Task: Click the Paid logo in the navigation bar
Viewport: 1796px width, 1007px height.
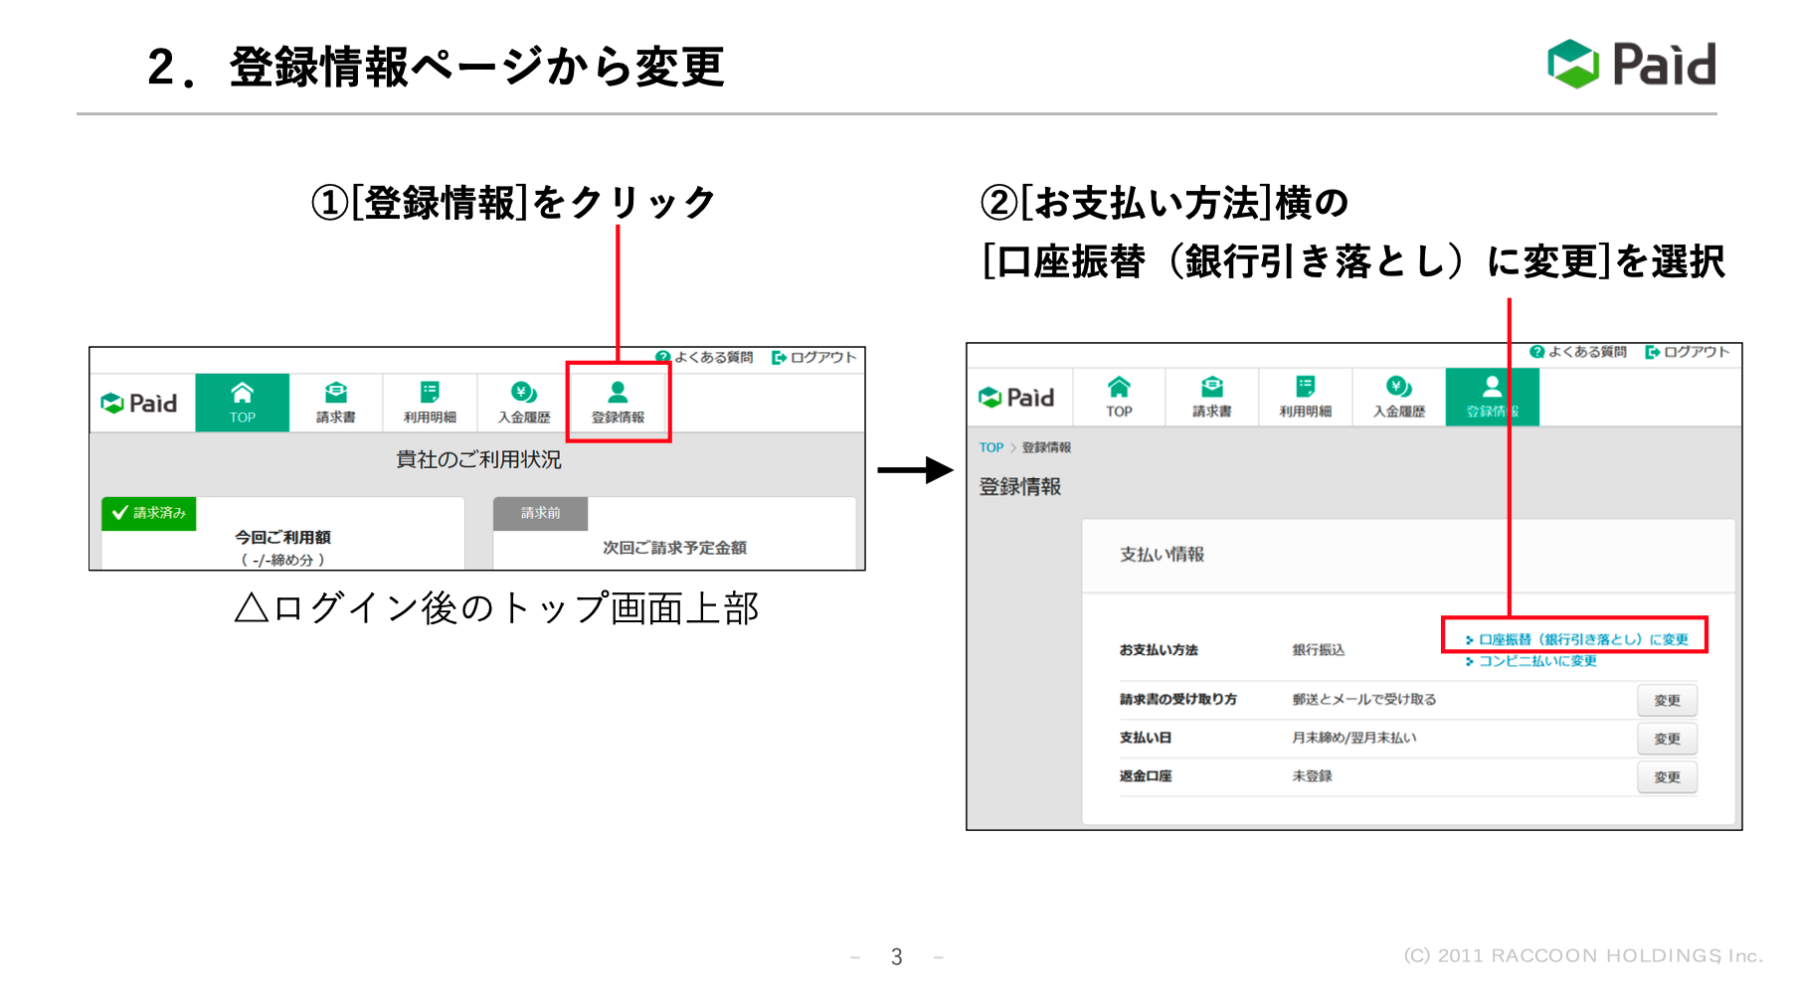Action: pyautogui.click(x=139, y=402)
